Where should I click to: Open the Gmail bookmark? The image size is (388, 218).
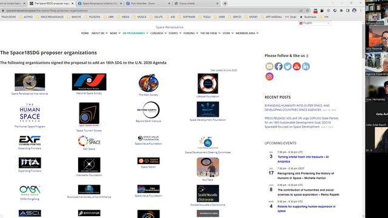click(291, 17)
